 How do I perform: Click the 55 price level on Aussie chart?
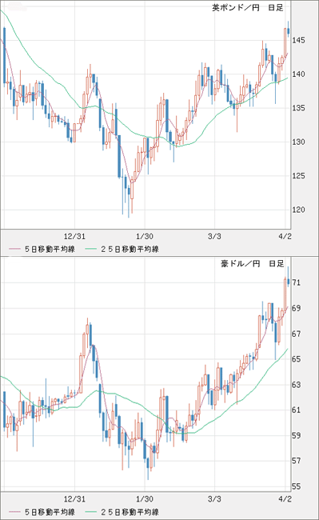coord(297,486)
